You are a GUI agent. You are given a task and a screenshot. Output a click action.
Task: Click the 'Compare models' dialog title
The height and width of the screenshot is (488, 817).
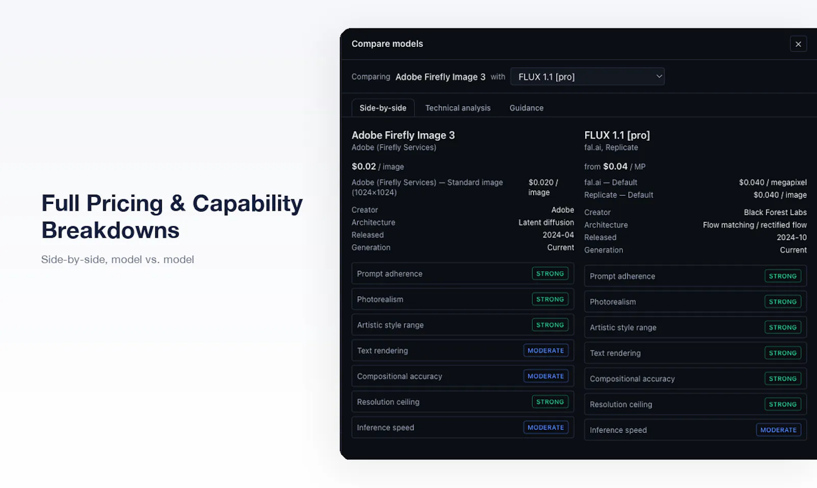pos(387,44)
